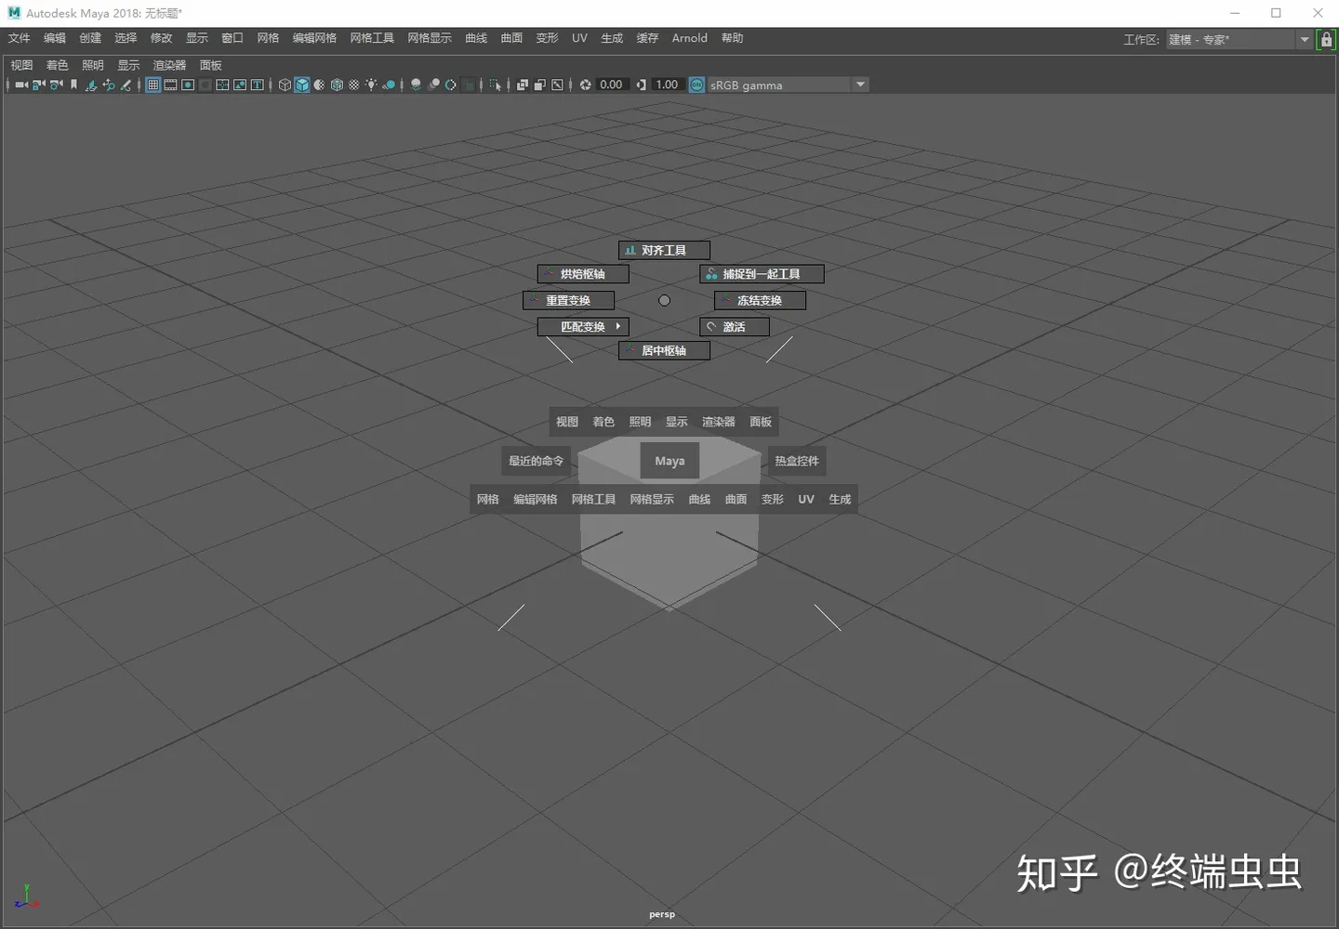Open Camera Attributes icon in panel toolbar
This screenshot has width=1339, height=929.
coord(56,85)
